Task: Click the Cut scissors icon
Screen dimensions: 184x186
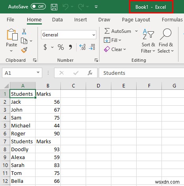Action: tap(24, 31)
